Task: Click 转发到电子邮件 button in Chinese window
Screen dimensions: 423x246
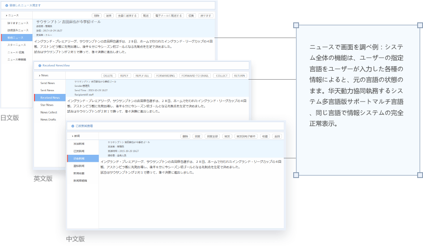Action: coord(246,136)
